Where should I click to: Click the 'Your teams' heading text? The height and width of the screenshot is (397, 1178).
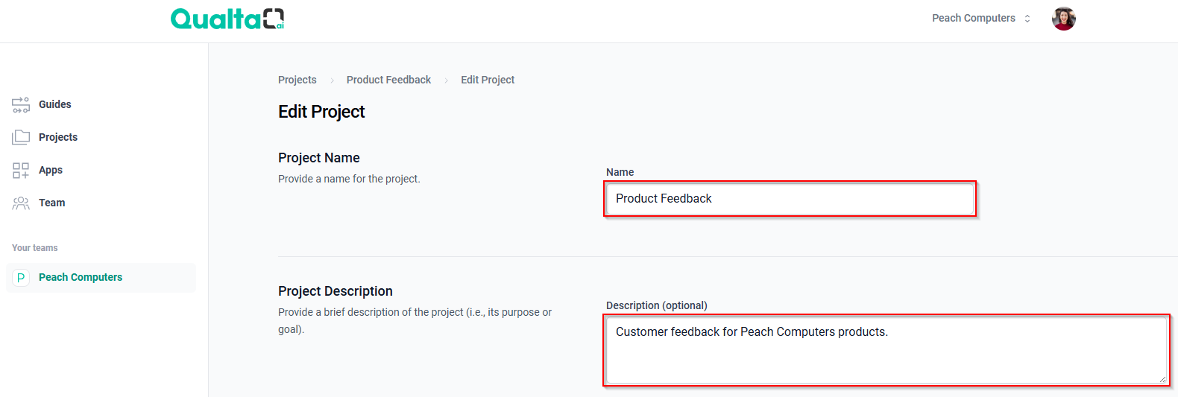coord(35,248)
